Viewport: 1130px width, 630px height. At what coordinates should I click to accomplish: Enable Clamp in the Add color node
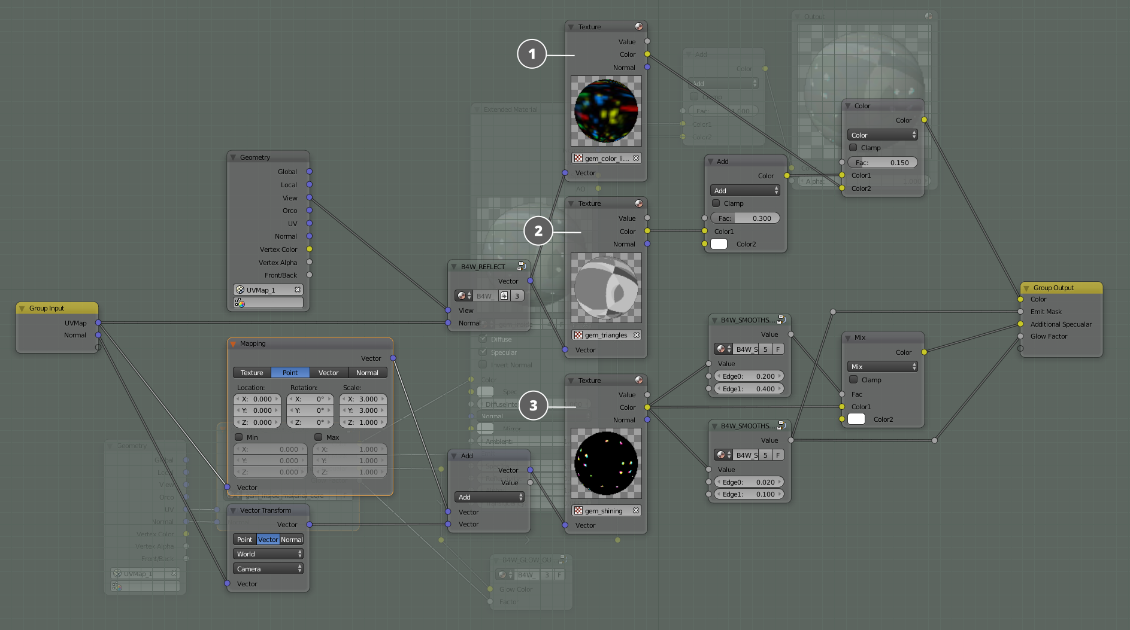click(716, 203)
